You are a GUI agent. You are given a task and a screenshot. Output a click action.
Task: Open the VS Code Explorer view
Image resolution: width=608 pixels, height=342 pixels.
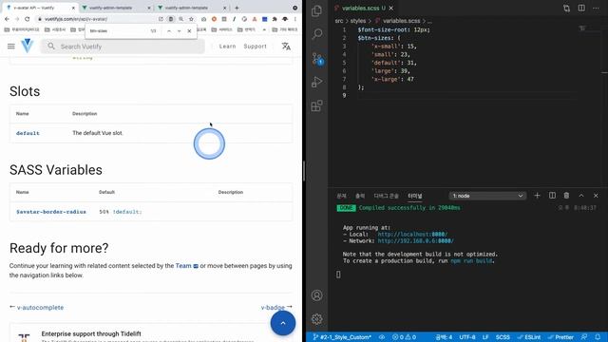tap(316, 10)
